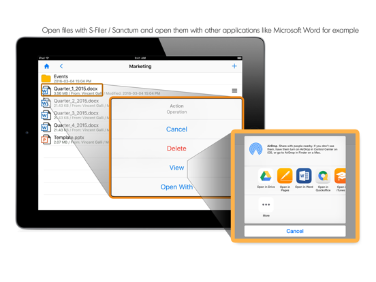Go back with the left chevron arrow

pyautogui.click(x=61, y=66)
